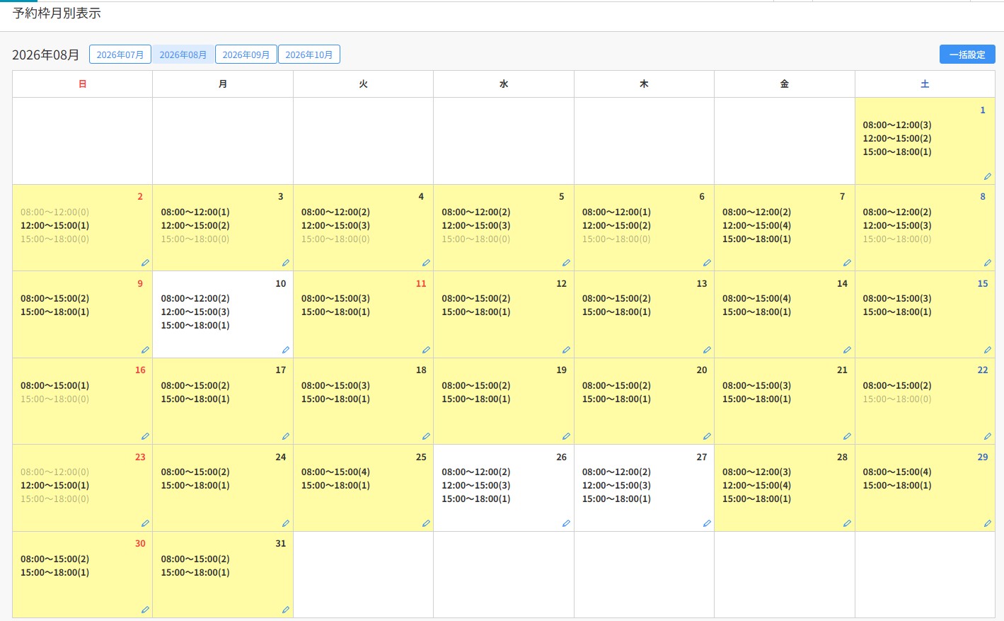This screenshot has width=1004, height=621.
Task: Select the current 2026年08月 tab
Action: click(x=183, y=55)
